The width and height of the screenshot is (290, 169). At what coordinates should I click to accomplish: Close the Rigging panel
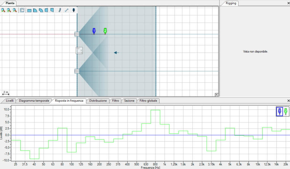tap(288, 3)
